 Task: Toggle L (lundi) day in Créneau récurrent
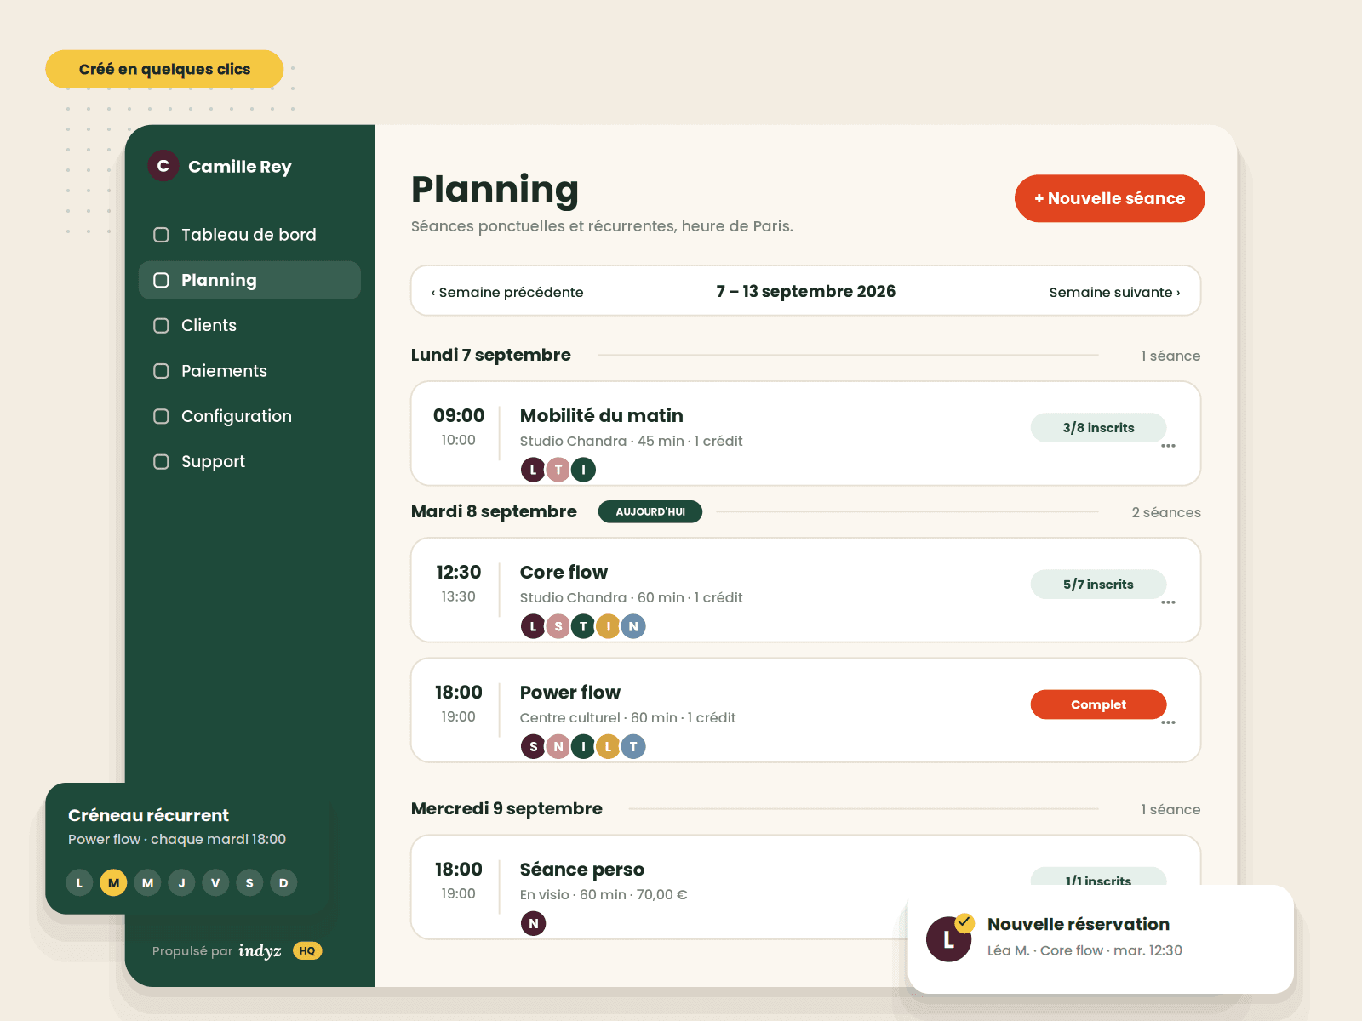coord(79,882)
